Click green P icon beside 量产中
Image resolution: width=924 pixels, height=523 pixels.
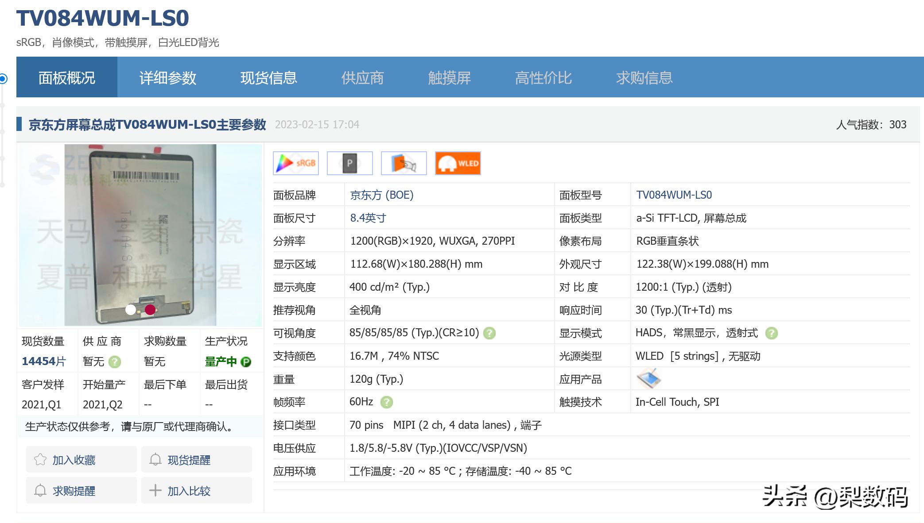(246, 362)
